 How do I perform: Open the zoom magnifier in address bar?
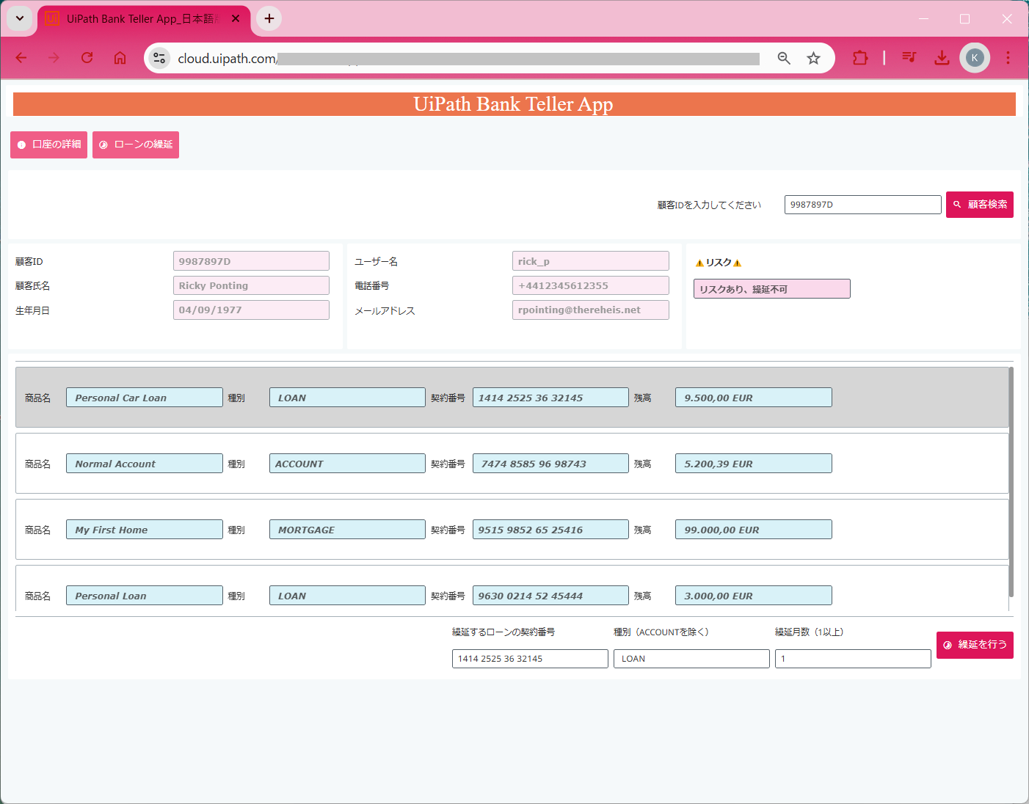784,58
